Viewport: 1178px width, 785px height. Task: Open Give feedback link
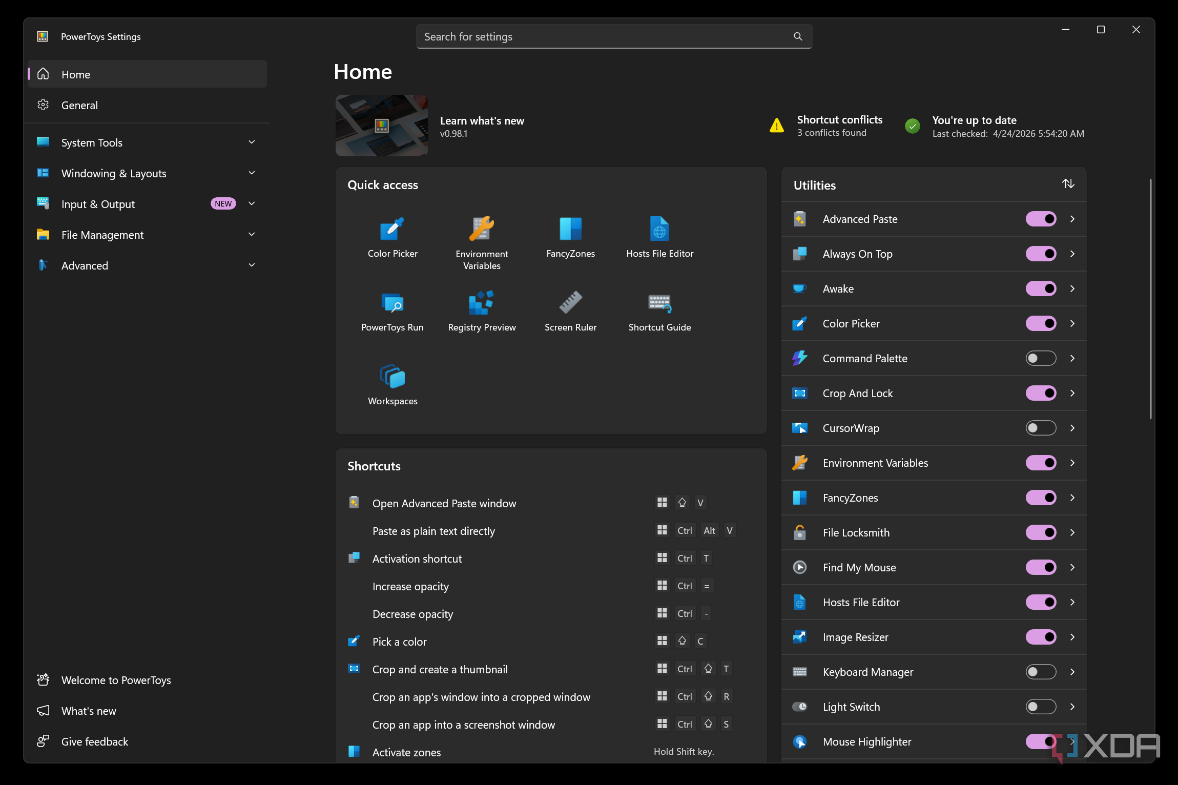click(147, 741)
